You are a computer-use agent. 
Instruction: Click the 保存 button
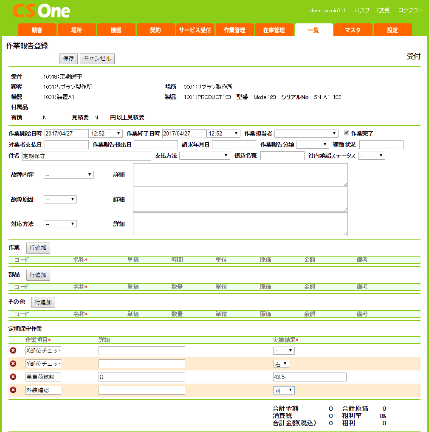pyautogui.click(x=68, y=59)
